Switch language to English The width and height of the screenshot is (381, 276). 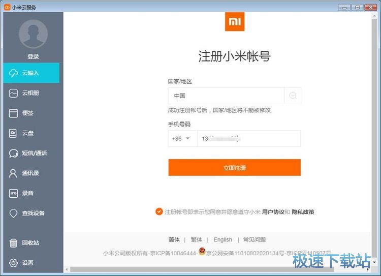pos(223,240)
